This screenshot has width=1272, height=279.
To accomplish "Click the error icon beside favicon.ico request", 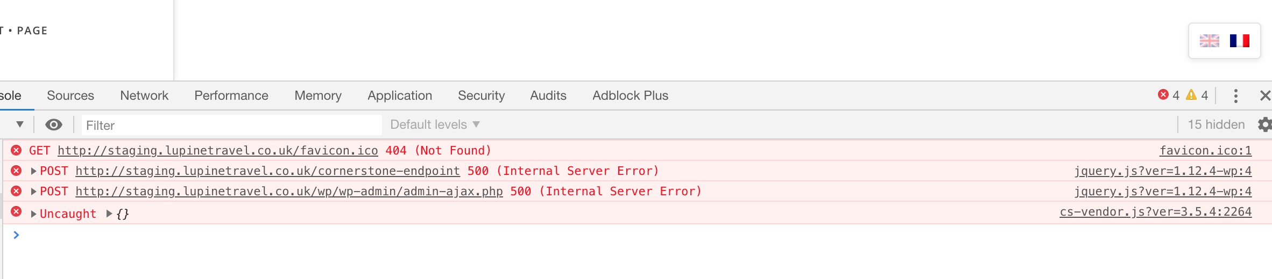I will coord(16,150).
